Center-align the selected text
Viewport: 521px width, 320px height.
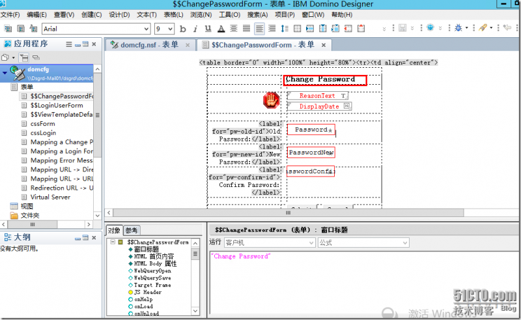tap(234, 29)
